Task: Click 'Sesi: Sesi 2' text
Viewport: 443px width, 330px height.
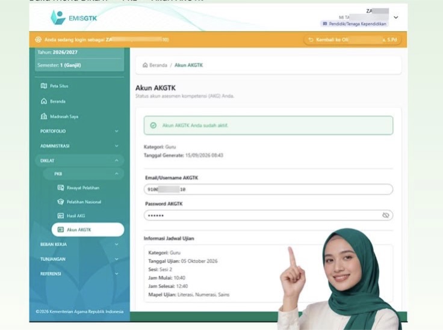Action: coord(160,269)
